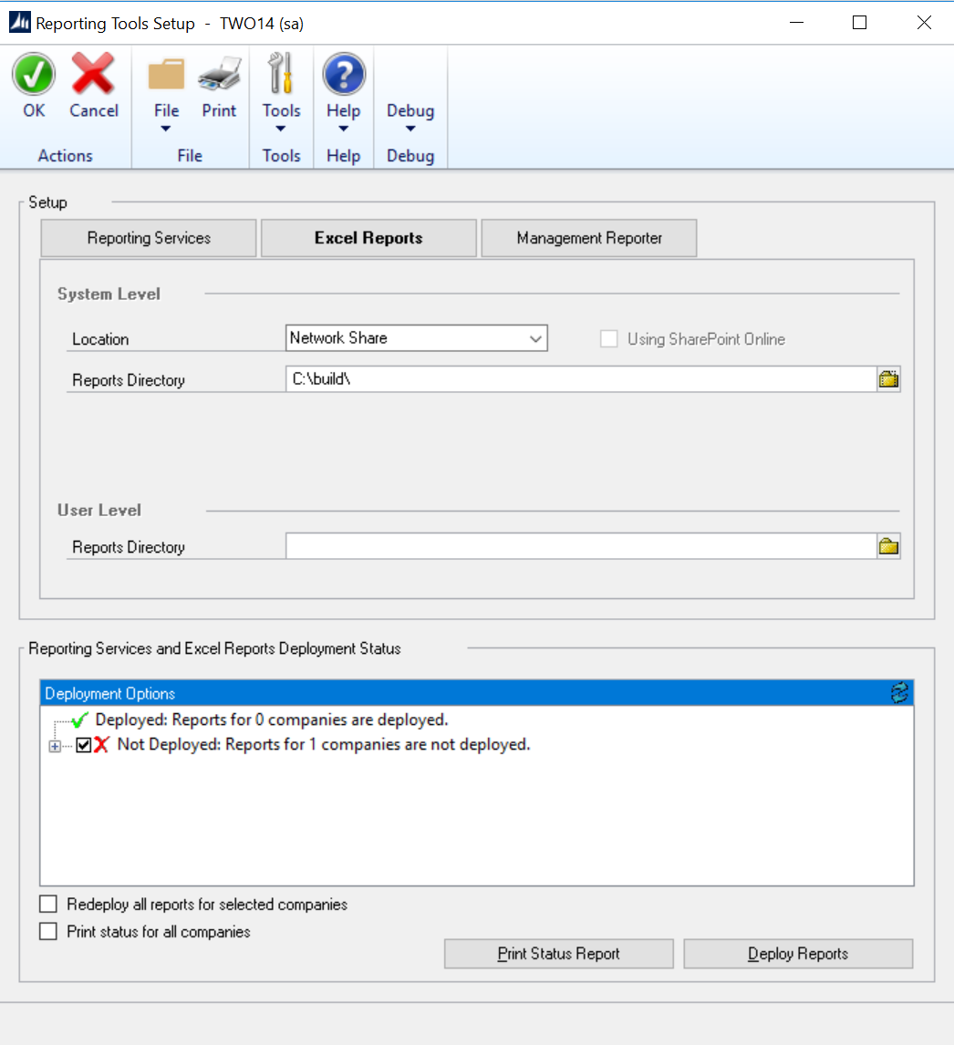Check Redeploy all reports for selected companies
Screen dimensions: 954x1045
[x=48, y=905]
